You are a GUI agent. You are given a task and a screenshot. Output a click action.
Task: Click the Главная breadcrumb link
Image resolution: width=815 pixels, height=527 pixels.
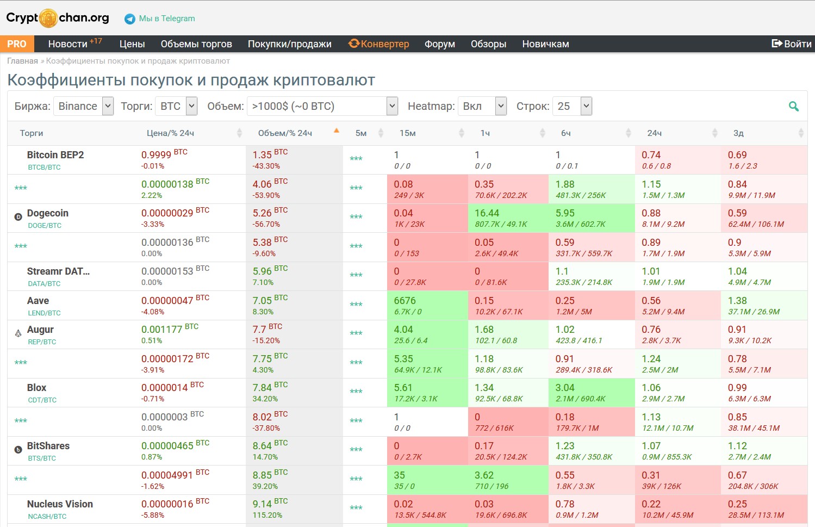22,61
